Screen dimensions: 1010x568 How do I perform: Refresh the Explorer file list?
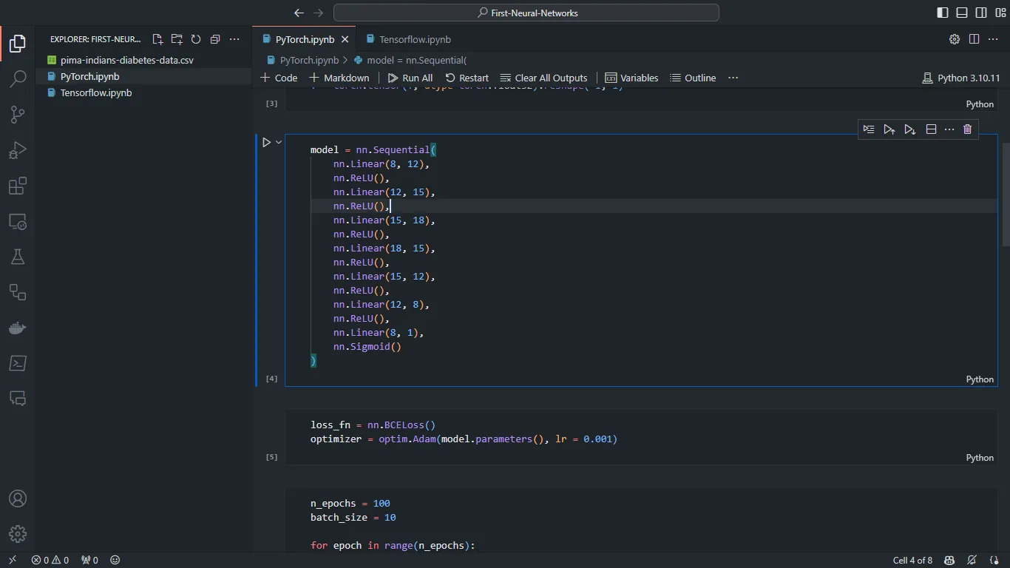196,39
